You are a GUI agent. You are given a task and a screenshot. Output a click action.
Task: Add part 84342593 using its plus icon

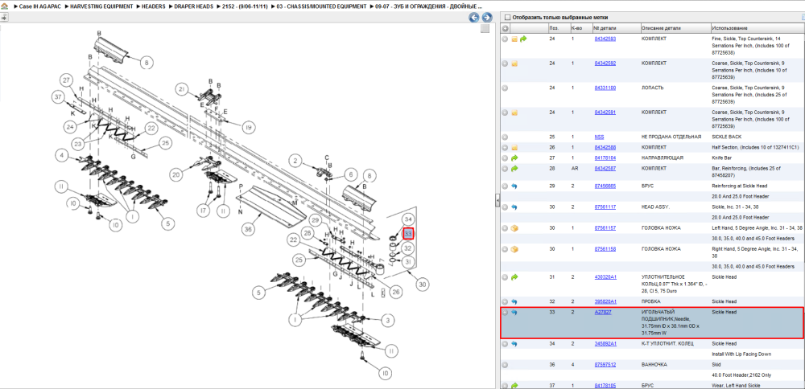coord(506,39)
